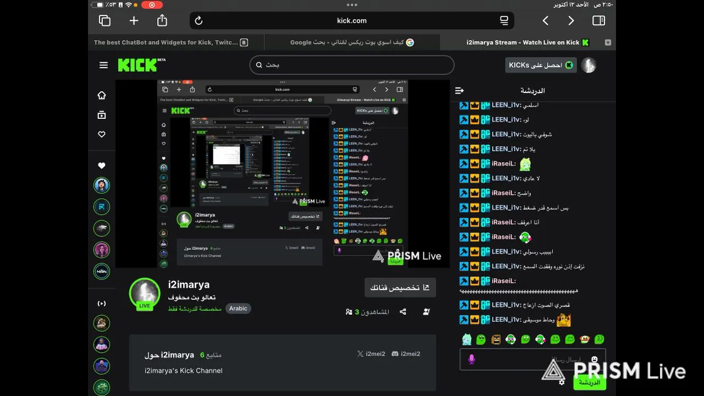Image resolution: width=704 pixels, height=396 pixels.
Task: Close the i2imarya Stream tab
Action: (608, 42)
